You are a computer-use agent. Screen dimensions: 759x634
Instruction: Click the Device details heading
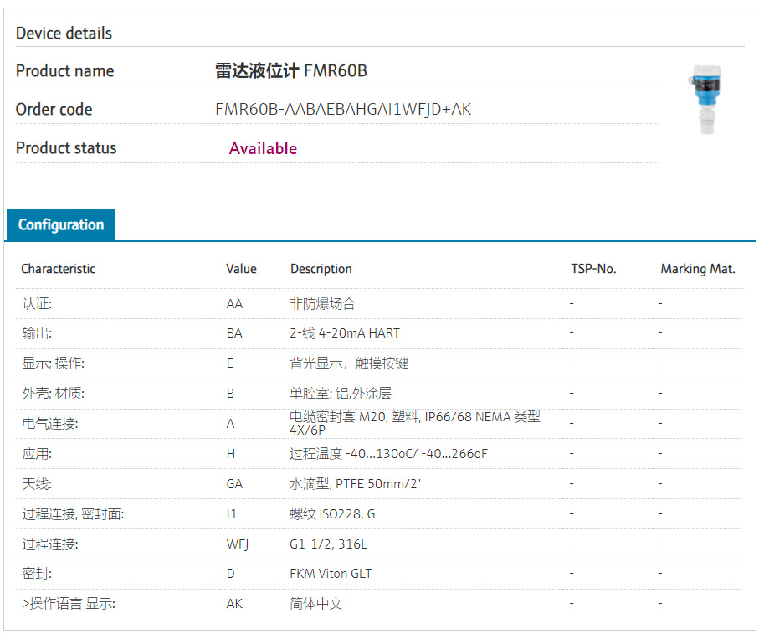pyautogui.click(x=64, y=33)
